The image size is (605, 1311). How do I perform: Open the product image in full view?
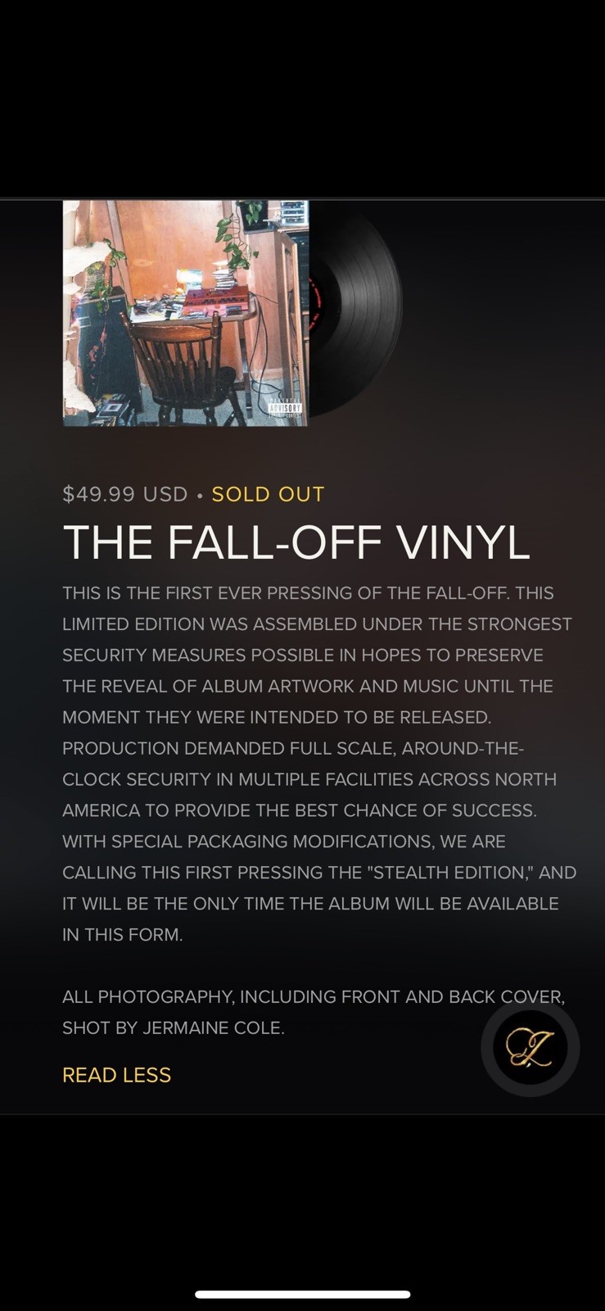(184, 313)
